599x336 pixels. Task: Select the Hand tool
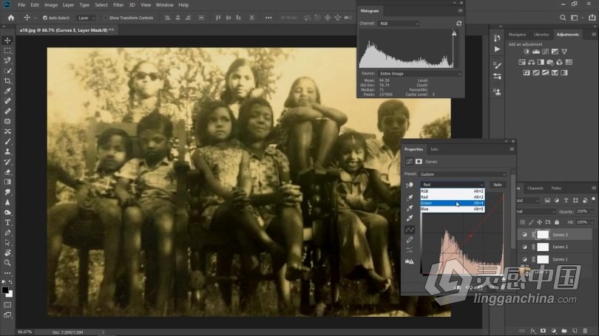tap(7, 253)
